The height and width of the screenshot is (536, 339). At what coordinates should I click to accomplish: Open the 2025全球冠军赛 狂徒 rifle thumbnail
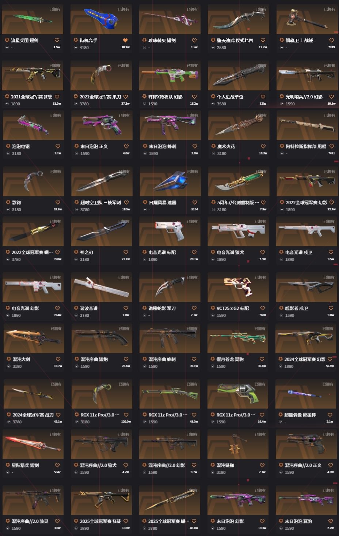(102, 500)
